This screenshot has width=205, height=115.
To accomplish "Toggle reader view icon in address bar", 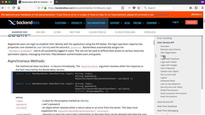I will tap(123, 8).
